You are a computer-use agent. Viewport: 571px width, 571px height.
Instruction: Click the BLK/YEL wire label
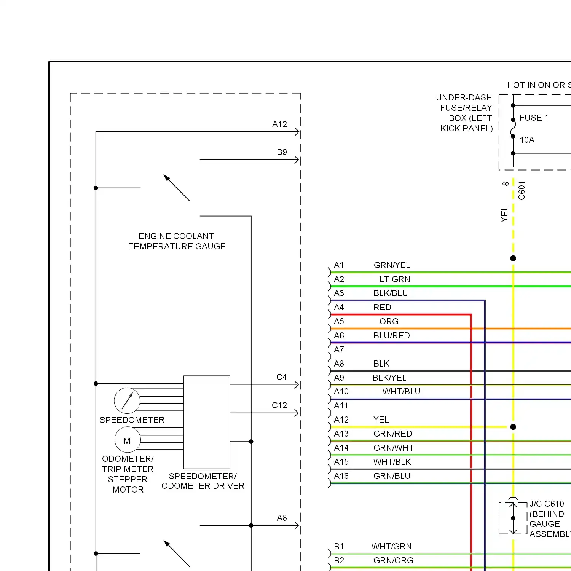pos(389,378)
